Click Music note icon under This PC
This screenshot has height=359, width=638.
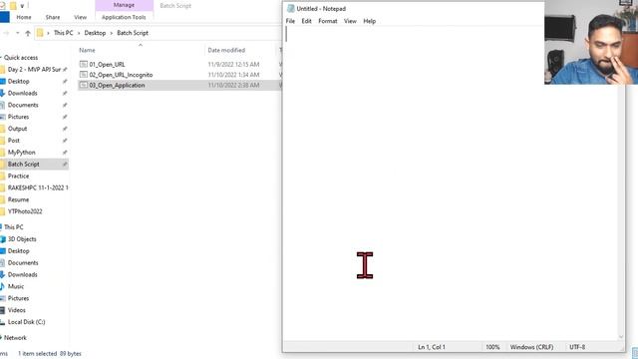2,286
